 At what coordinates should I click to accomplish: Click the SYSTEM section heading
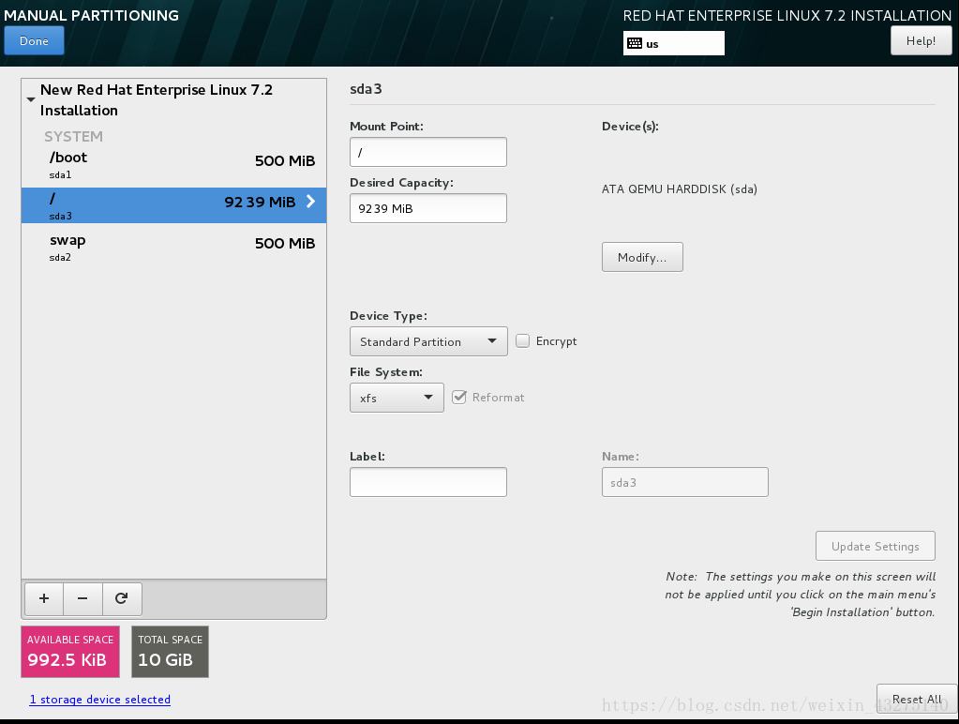(x=73, y=137)
